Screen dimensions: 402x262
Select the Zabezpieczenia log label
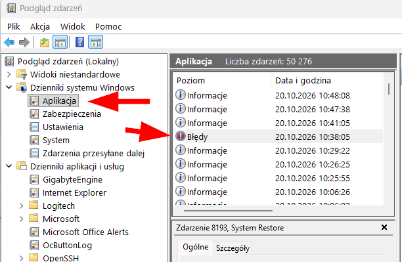[x=72, y=114]
